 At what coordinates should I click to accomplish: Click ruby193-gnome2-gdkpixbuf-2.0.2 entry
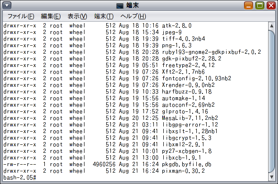tap(211, 52)
